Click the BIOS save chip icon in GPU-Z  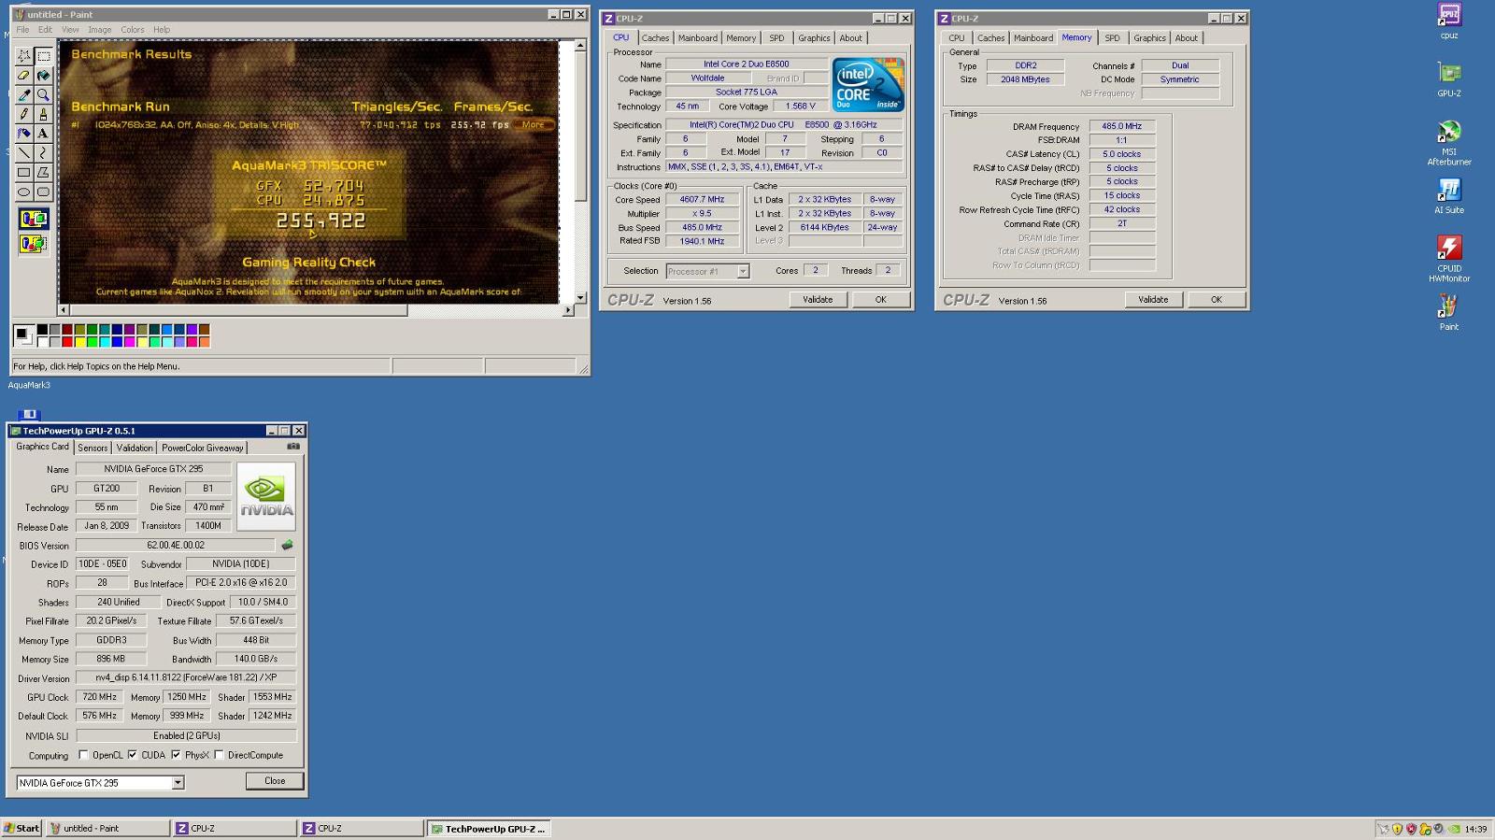click(287, 545)
